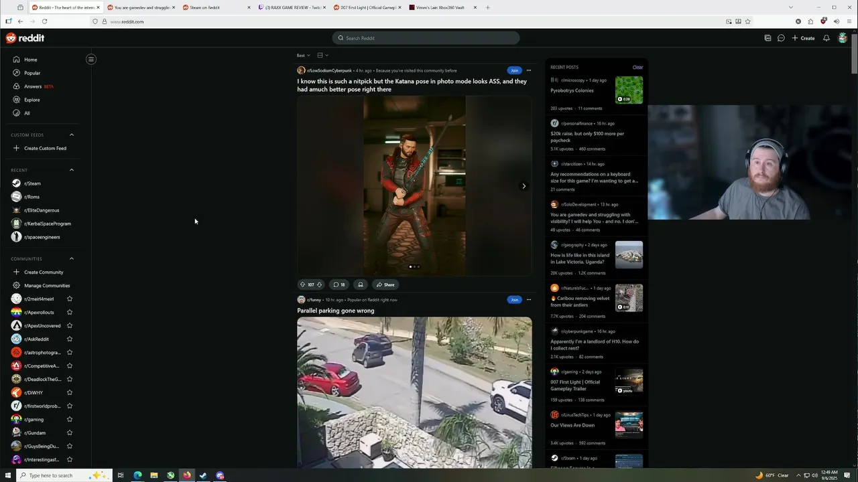Screen dimensions: 858x482
Task: Click the Reddit logo in the header
Action: tap(25, 38)
